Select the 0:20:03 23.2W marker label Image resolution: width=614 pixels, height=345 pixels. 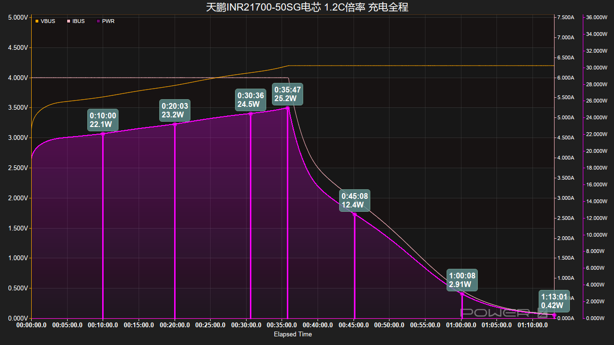[x=175, y=110]
